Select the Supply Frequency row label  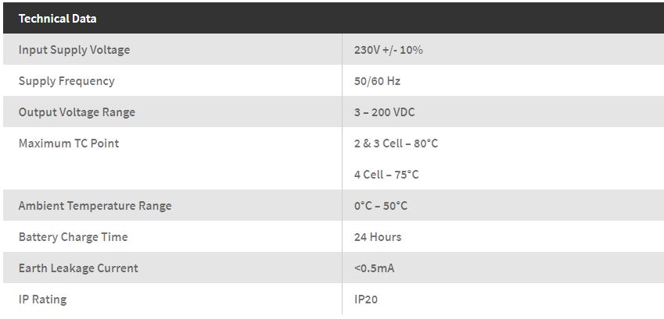(x=66, y=81)
